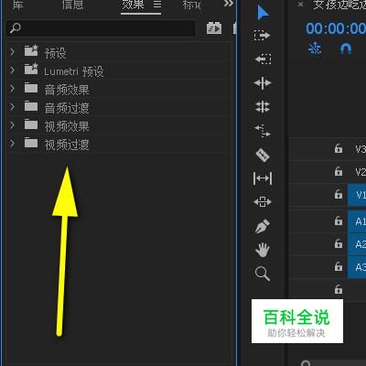Click the V2 track label

(361, 172)
